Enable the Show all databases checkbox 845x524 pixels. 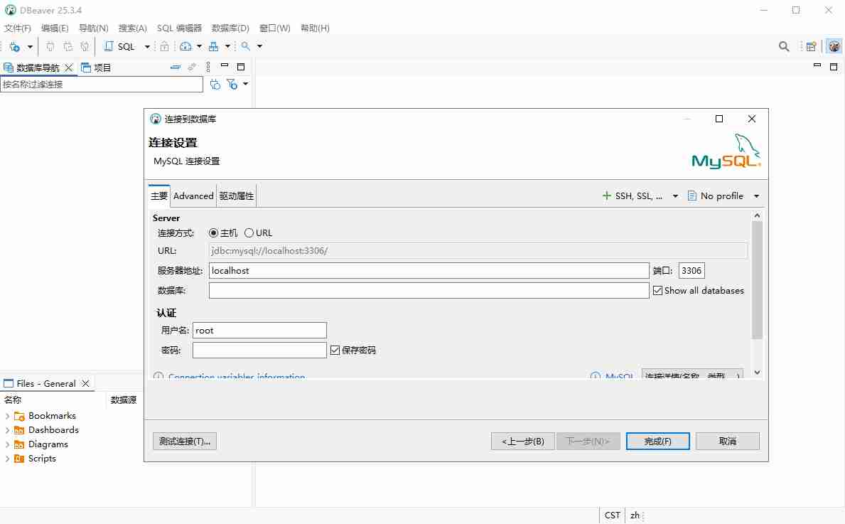657,290
